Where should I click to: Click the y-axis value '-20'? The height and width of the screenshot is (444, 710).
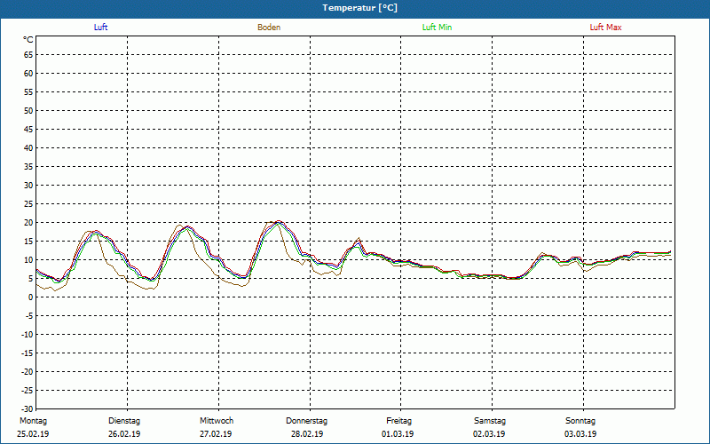(x=28, y=372)
